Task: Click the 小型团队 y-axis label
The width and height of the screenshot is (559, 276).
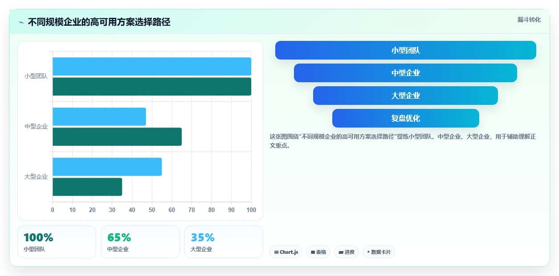Action: click(x=36, y=76)
